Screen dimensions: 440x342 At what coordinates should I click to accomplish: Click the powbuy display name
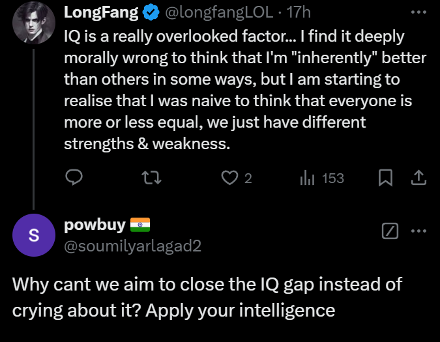tap(95, 225)
